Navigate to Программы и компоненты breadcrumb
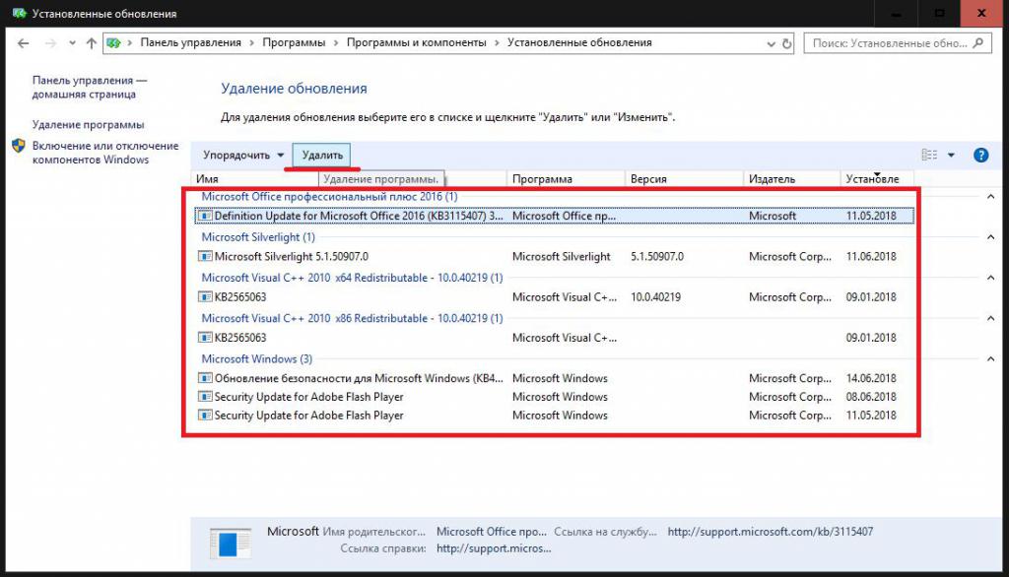1009x577 pixels. 417,42
